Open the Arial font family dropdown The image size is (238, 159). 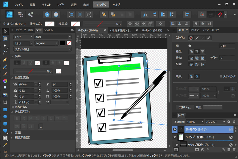tap(53, 37)
